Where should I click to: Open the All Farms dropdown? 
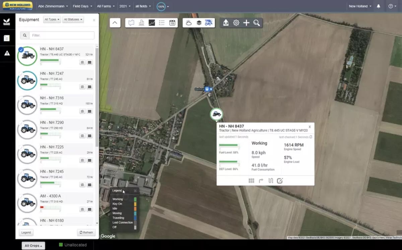pyautogui.click(x=106, y=6)
